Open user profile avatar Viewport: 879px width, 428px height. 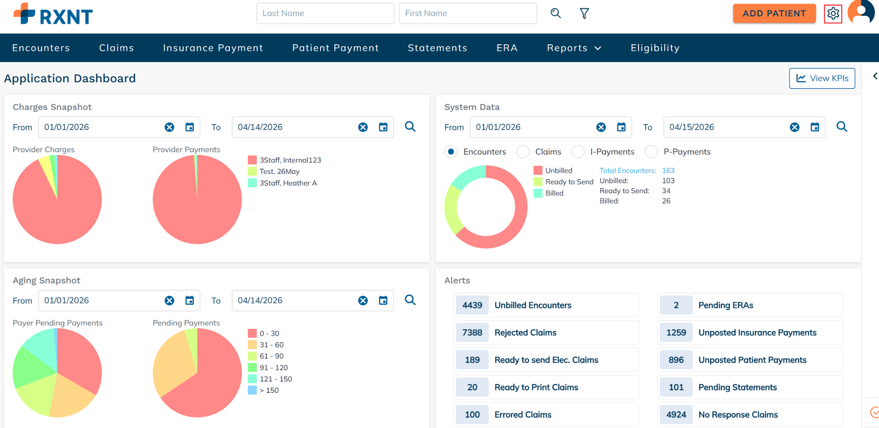click(x=861, y=12)
